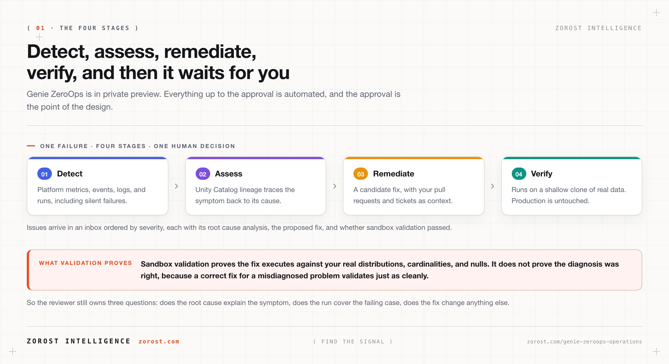Click the green 04 Verify badge
This screenshot has height=364, width=669.
click(x=519, y=174)
